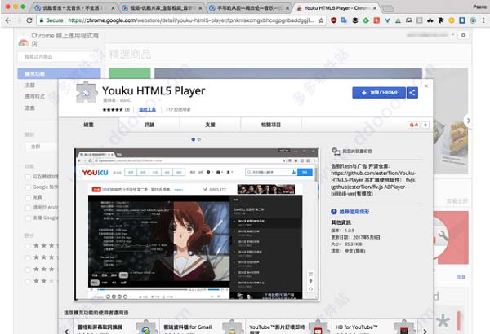Click the blue bookmark extension icon in toolbar

462,20
